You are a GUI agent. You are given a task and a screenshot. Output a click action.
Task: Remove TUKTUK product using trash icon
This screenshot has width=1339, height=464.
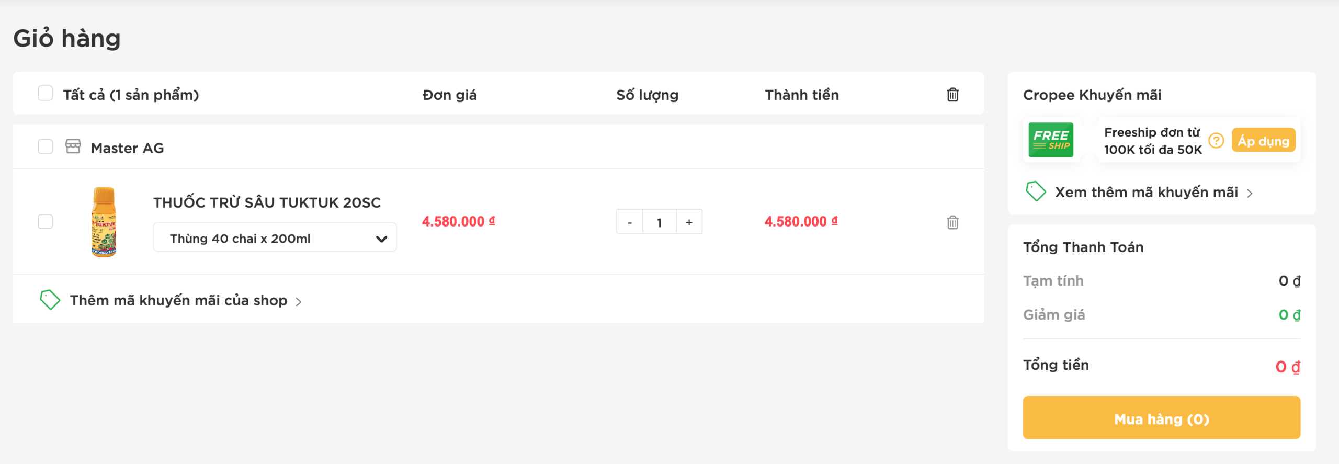pos(952,222)
